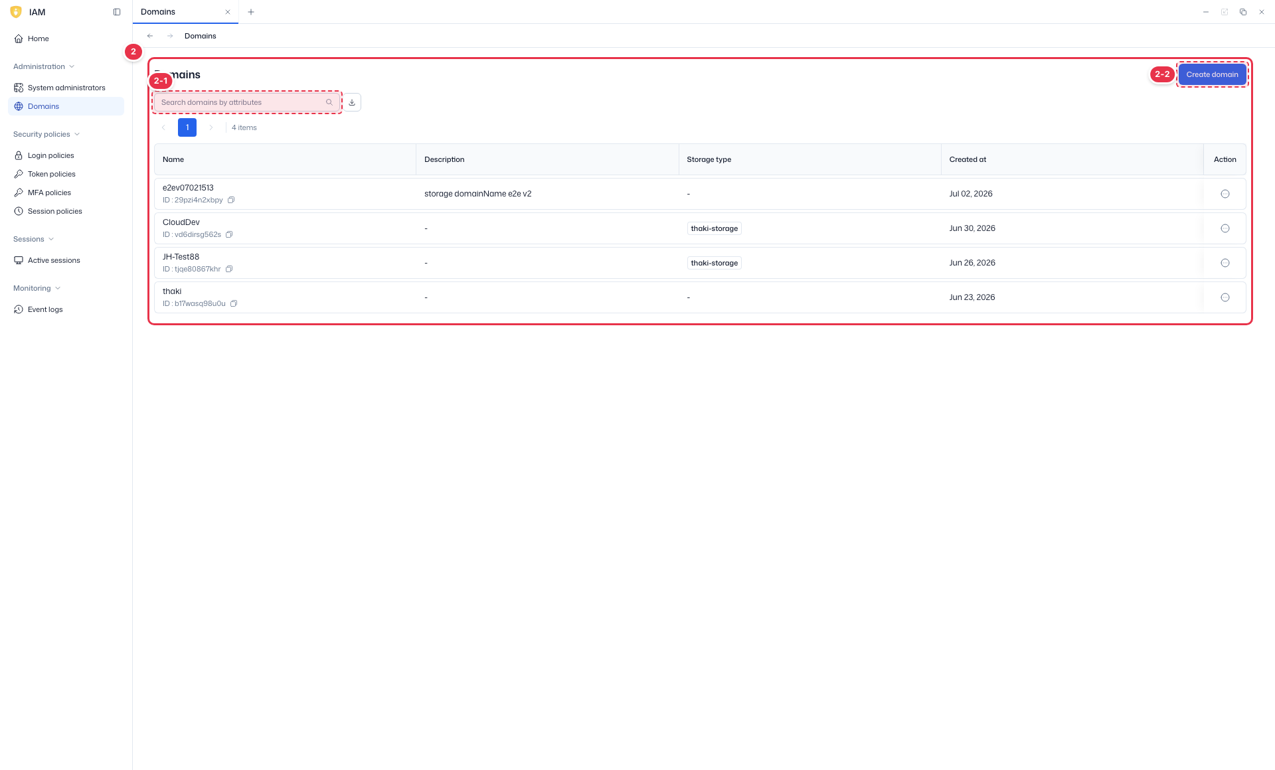Image resolution: width=1275 pixels, height=770 pixels.
Task: Open Login policies page
Action: click(66, 155)
